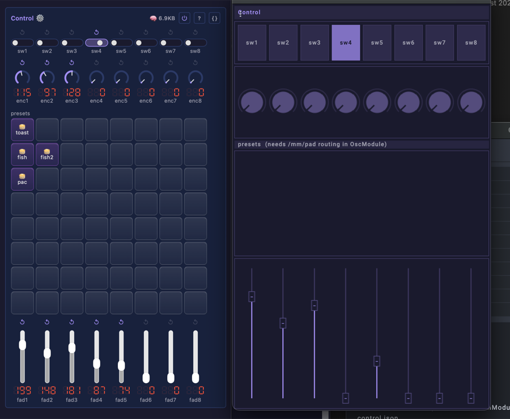Viewport: 510px width, 419px height.
Task: Click the Control title in right window
Action: [x=249, y=12]
